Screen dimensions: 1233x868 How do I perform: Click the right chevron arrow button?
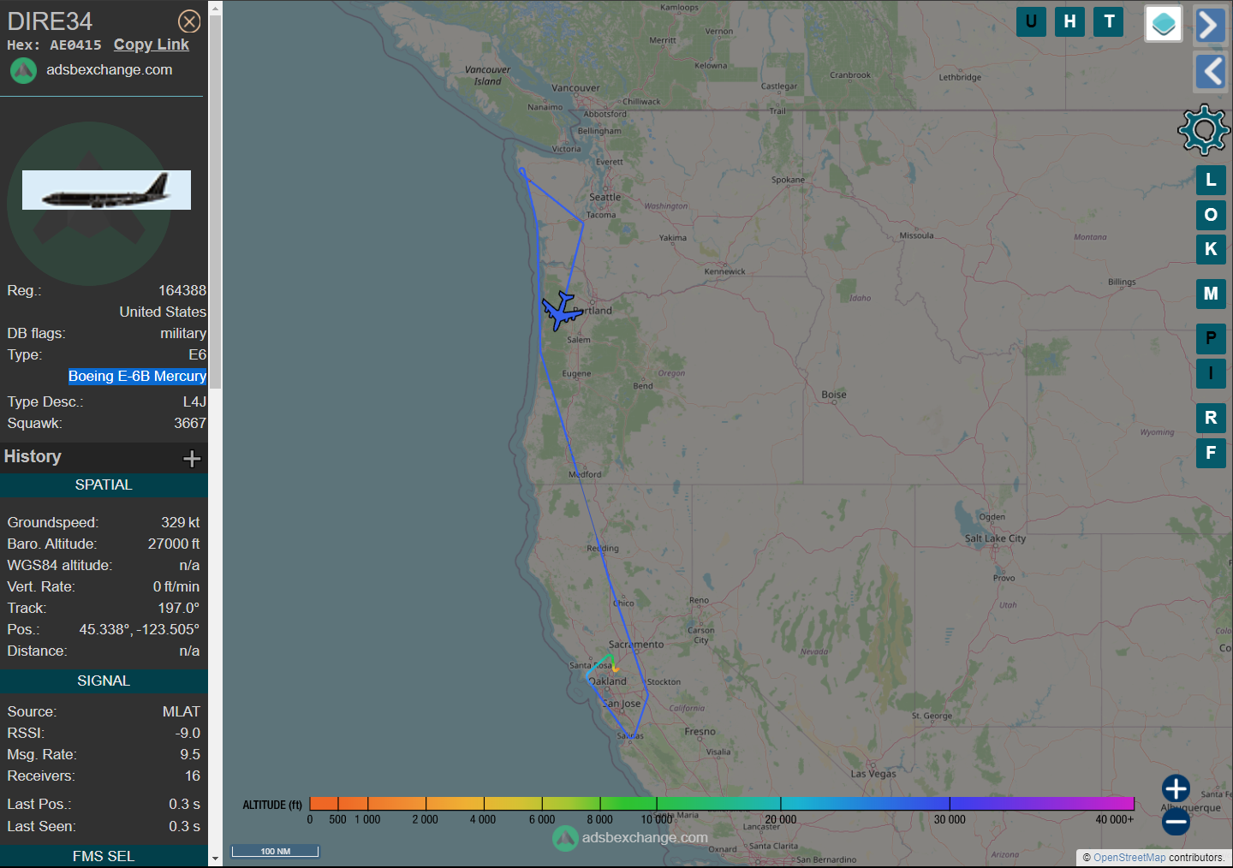click(x=1210, y=25)
